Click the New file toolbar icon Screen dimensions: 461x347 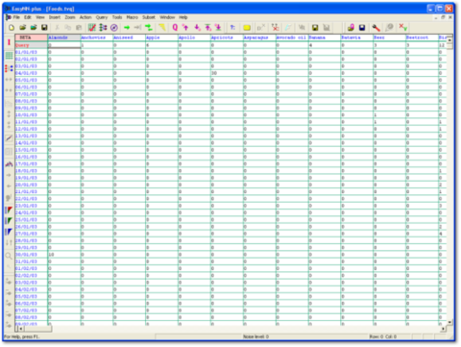tap(12, 28)
